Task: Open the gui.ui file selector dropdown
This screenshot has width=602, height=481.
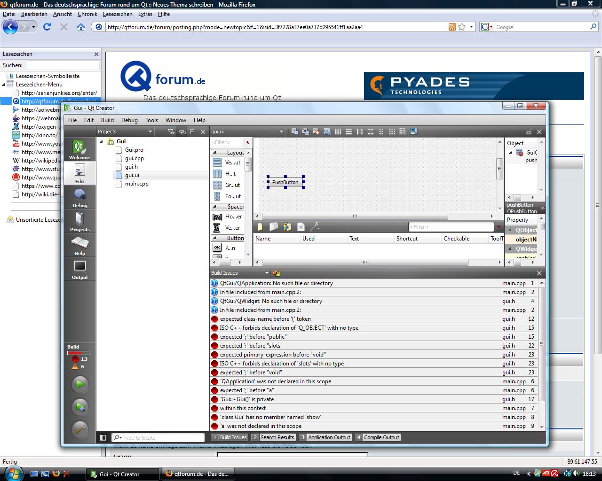Action: point(281,132)
